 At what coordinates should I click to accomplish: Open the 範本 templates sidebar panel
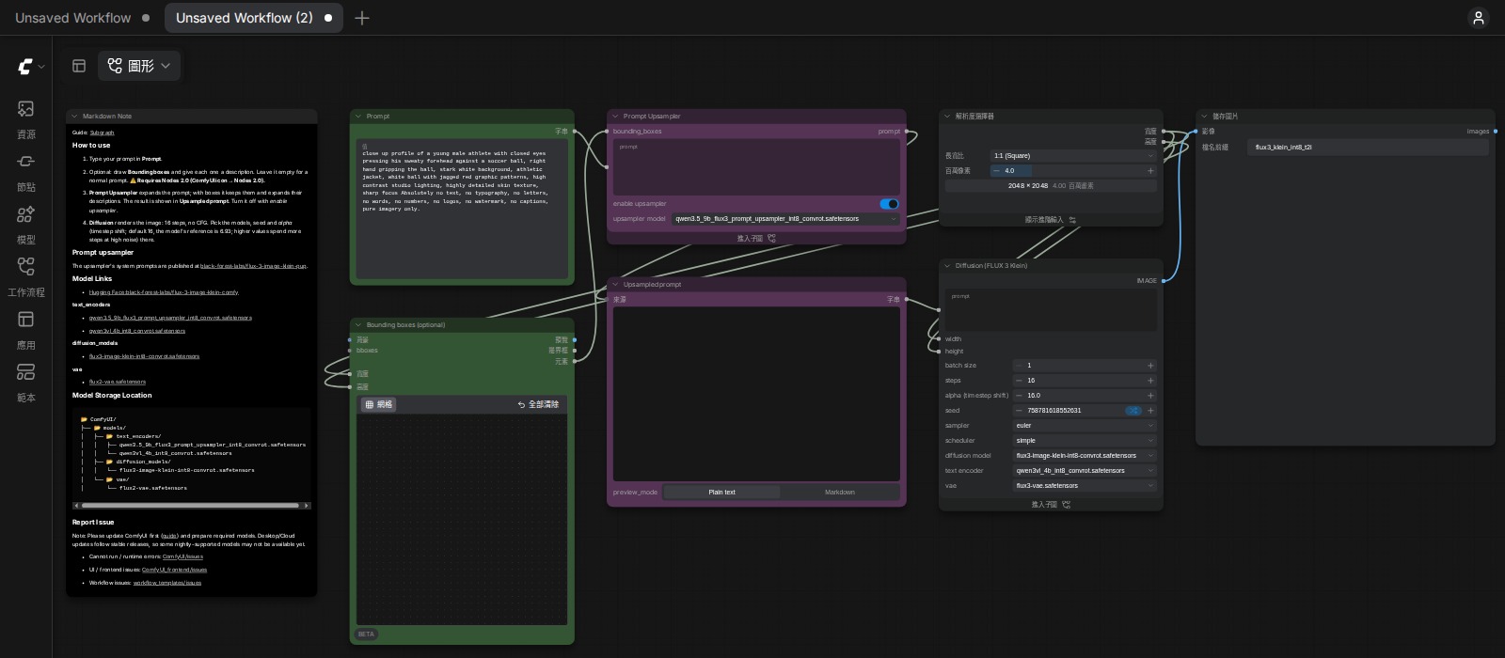(x=26, y=383)
